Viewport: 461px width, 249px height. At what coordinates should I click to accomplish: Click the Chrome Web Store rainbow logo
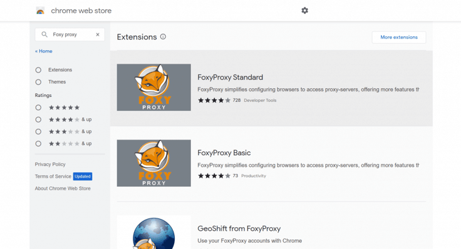click(40, 11)
